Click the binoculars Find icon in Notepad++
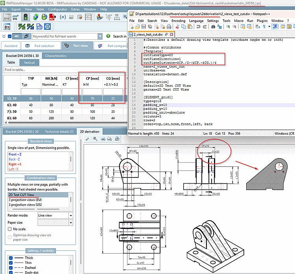The width and height of the screenshot is (295, 274). (x=213, y=27)
